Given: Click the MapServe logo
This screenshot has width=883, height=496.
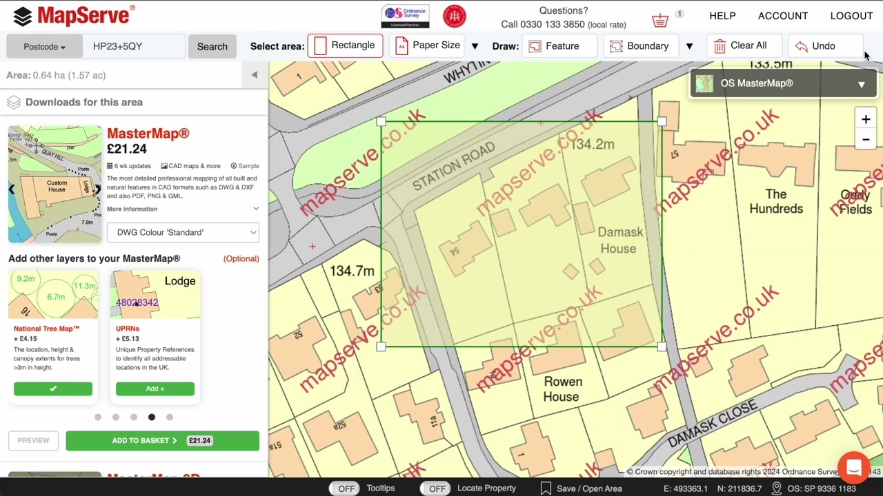Looking at the screenshot, I should coord(74,15).
